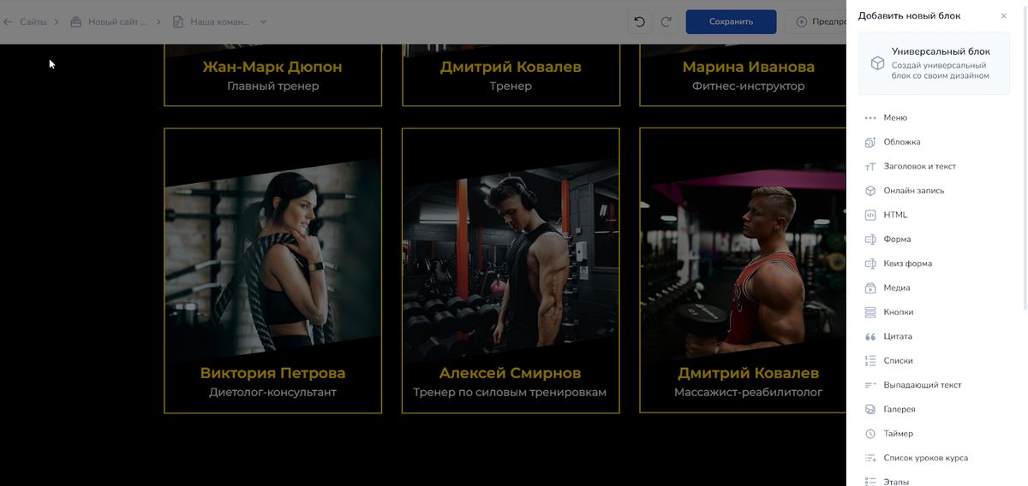Click the Выпадающий текст block icon
1028x486 pixels.
(x=870, y=385)
